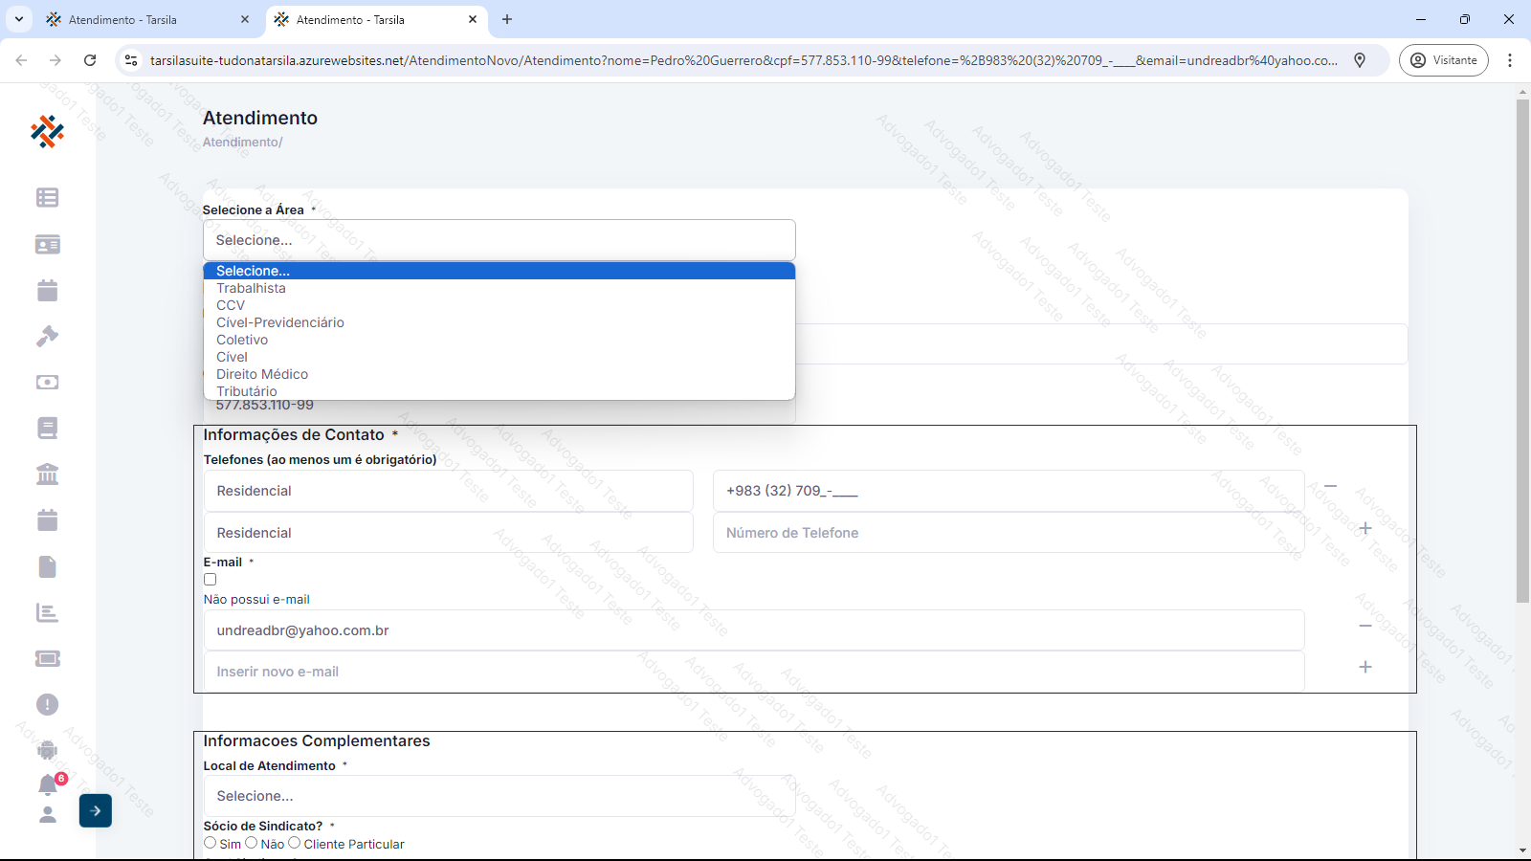Image resolution: width=1531 pixels, height=861 pixels.
Task: Choose 'Trabalhista' from the area dropdown
Action: point(251,288)
